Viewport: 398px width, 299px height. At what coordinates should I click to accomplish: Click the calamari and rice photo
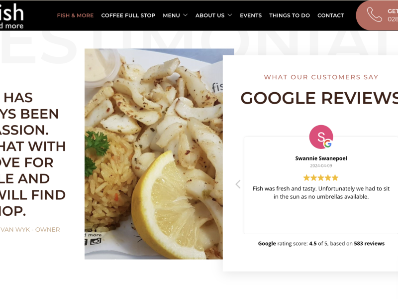point(154,154)
